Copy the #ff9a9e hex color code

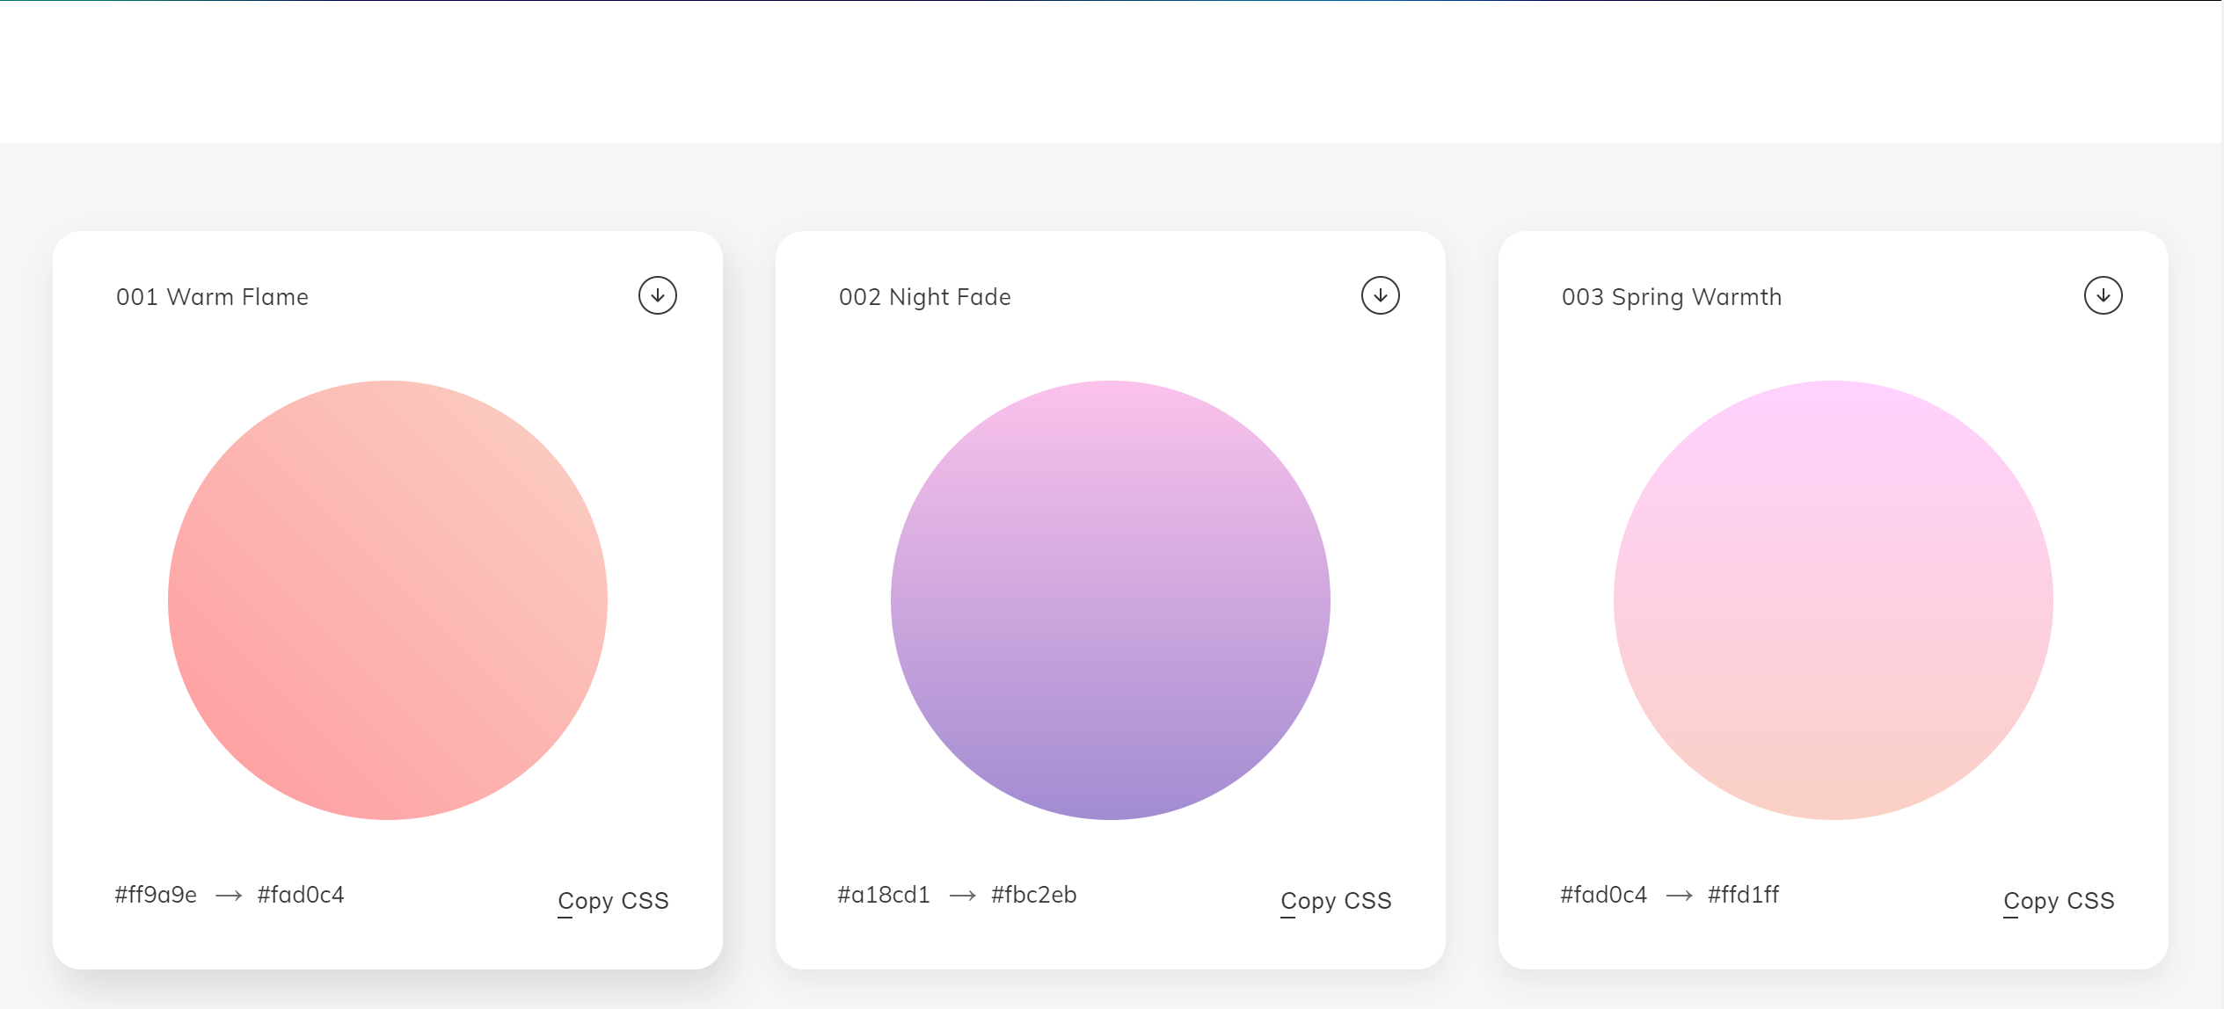[156, 895]
